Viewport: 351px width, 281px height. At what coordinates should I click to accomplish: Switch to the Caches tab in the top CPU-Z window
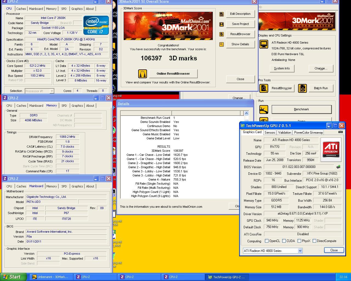21,9
